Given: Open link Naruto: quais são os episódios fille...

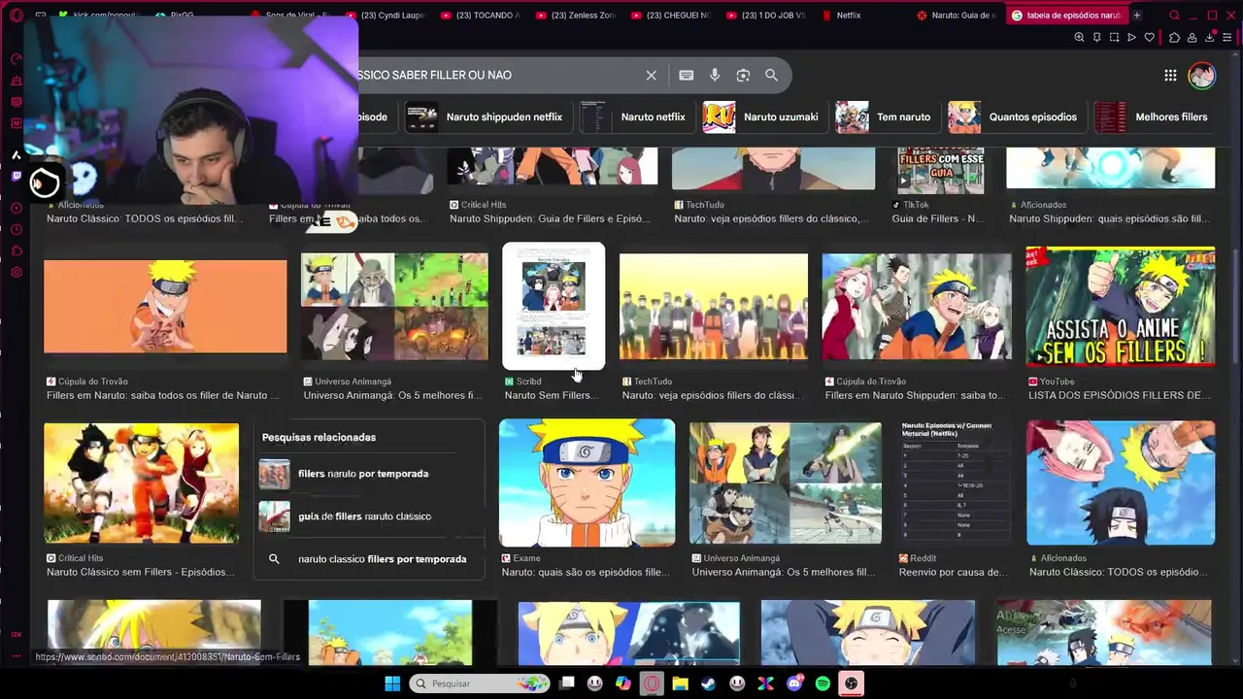Looking at the screenshot, I should [x=586, y=572].
